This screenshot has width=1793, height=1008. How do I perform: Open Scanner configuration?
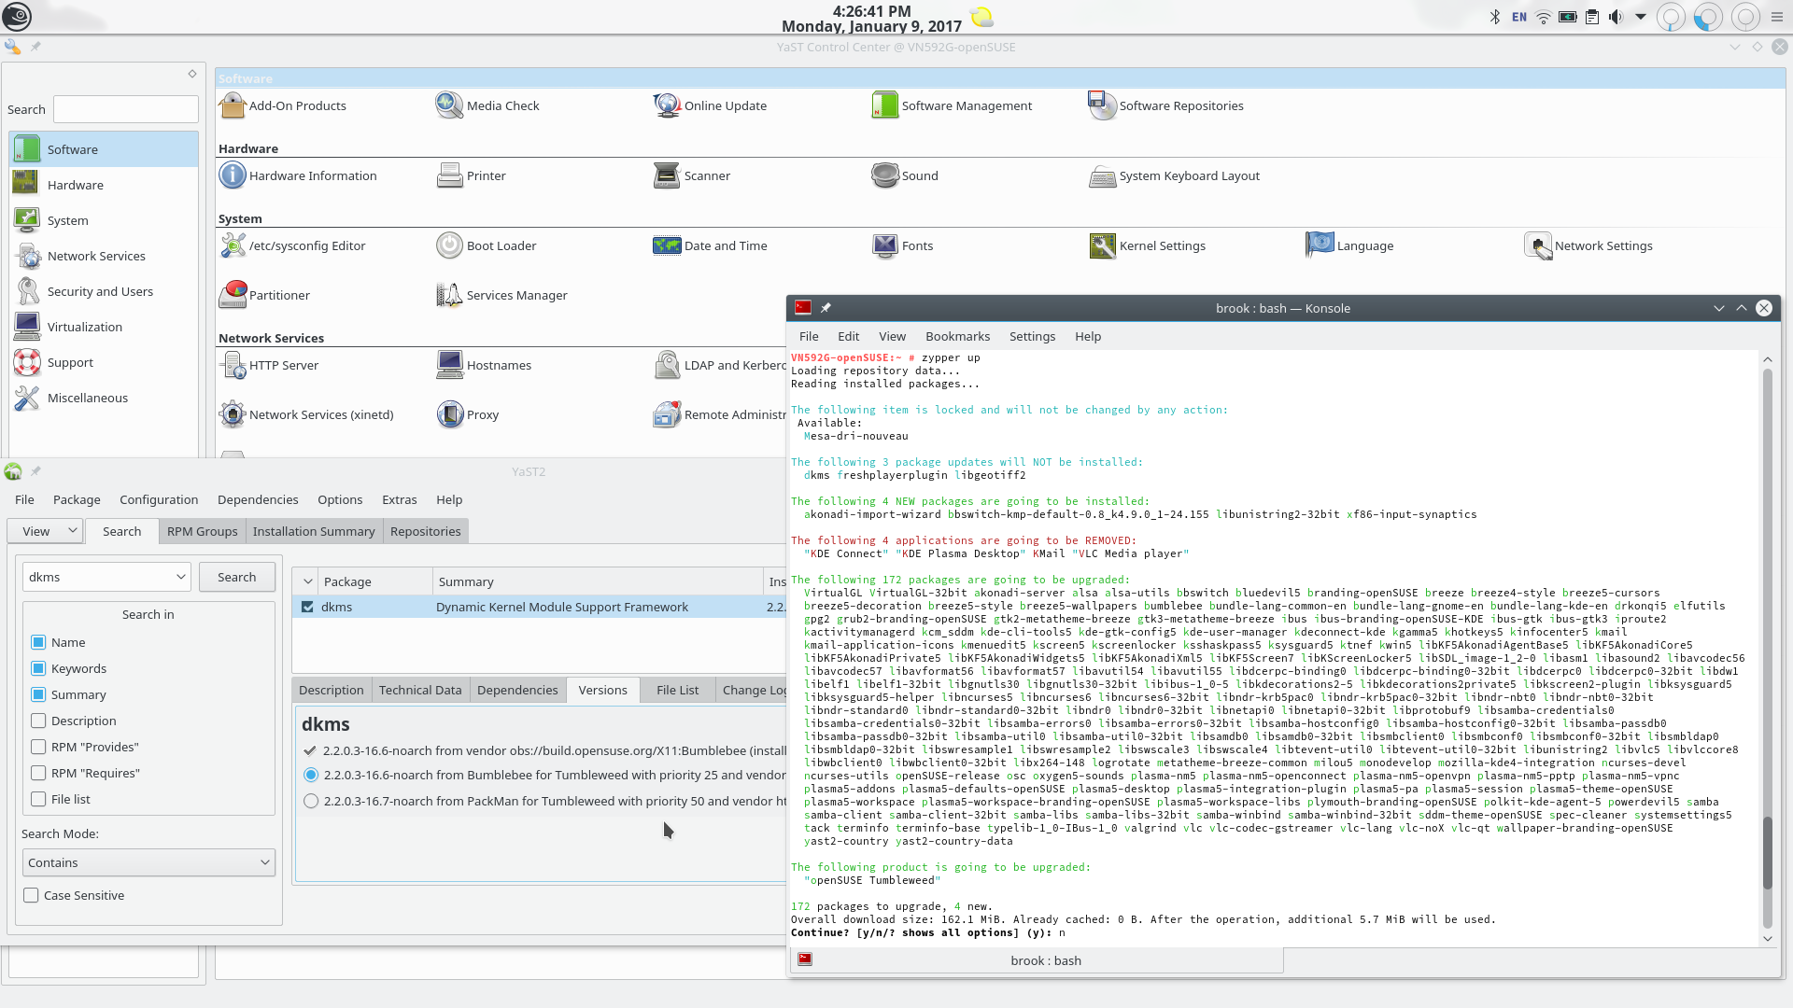[692, 175]
